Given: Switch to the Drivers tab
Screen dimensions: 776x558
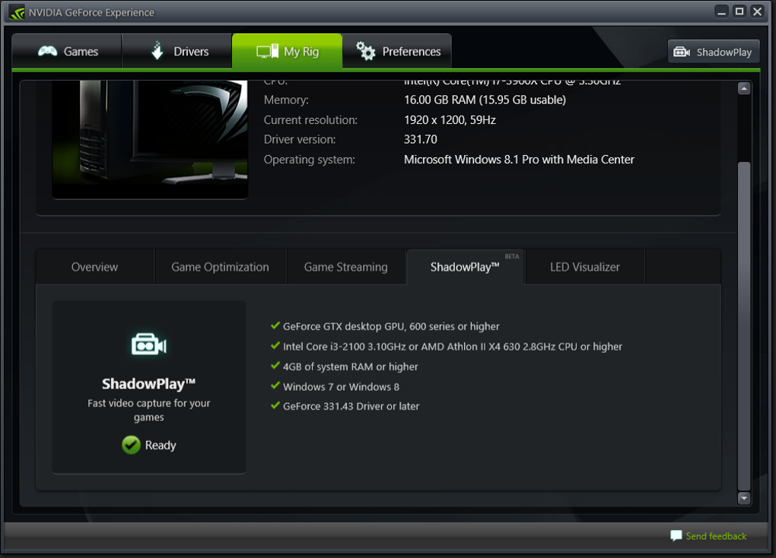Looking at the screenshot, I should coord(177,52).
